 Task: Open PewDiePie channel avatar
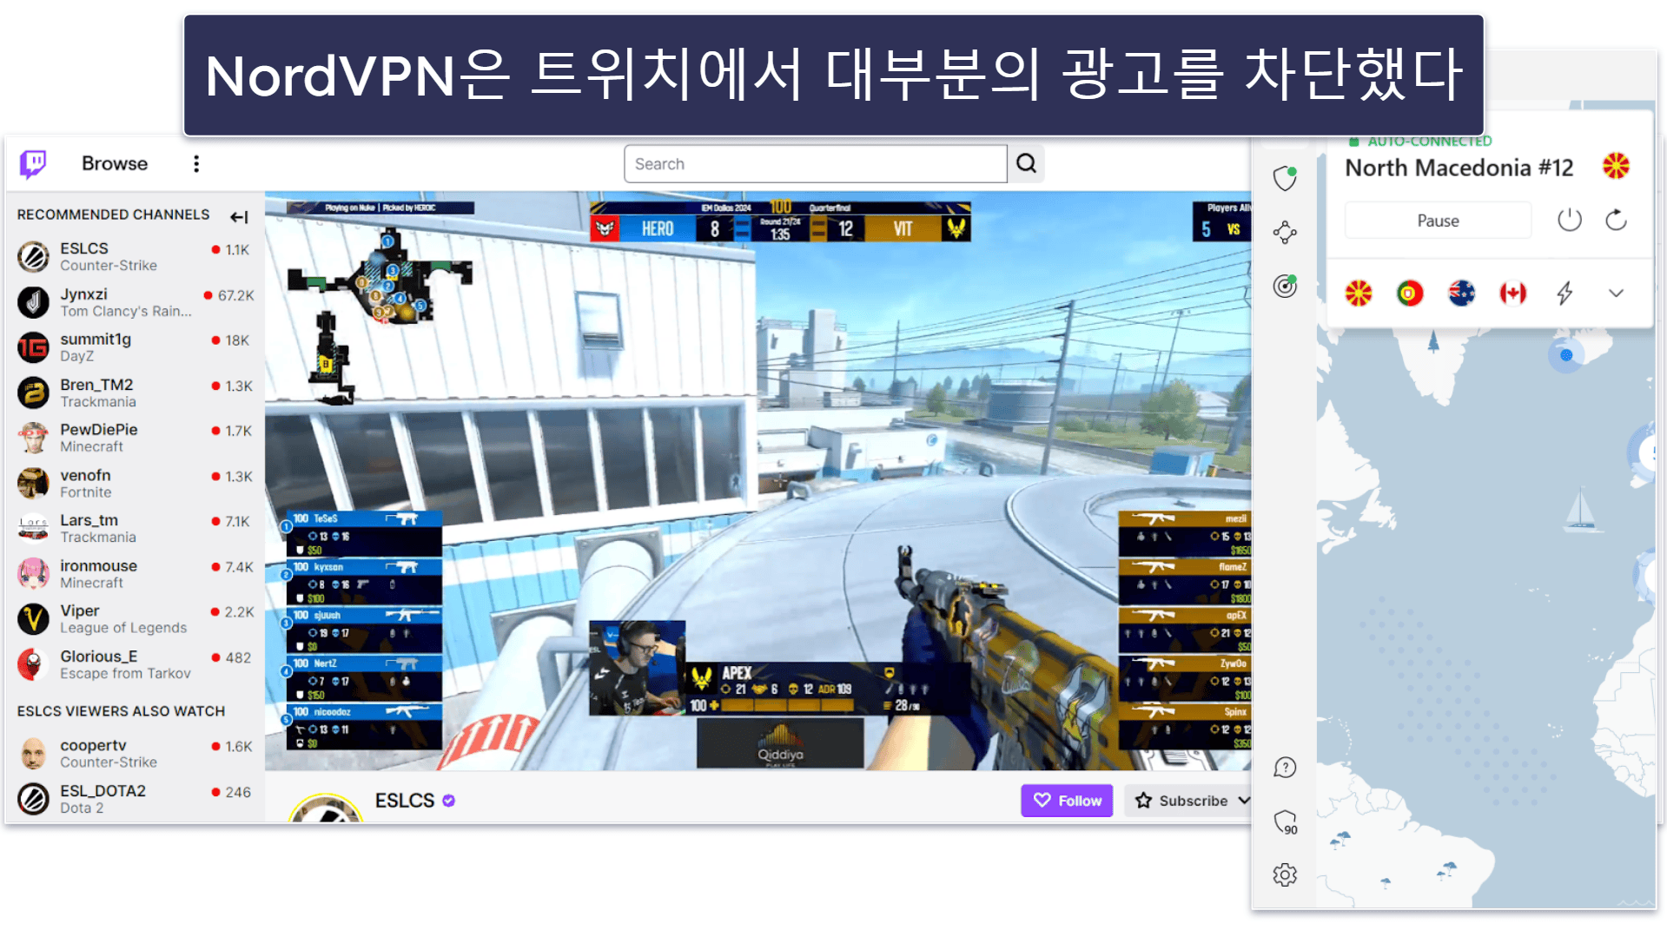[33, 438]
